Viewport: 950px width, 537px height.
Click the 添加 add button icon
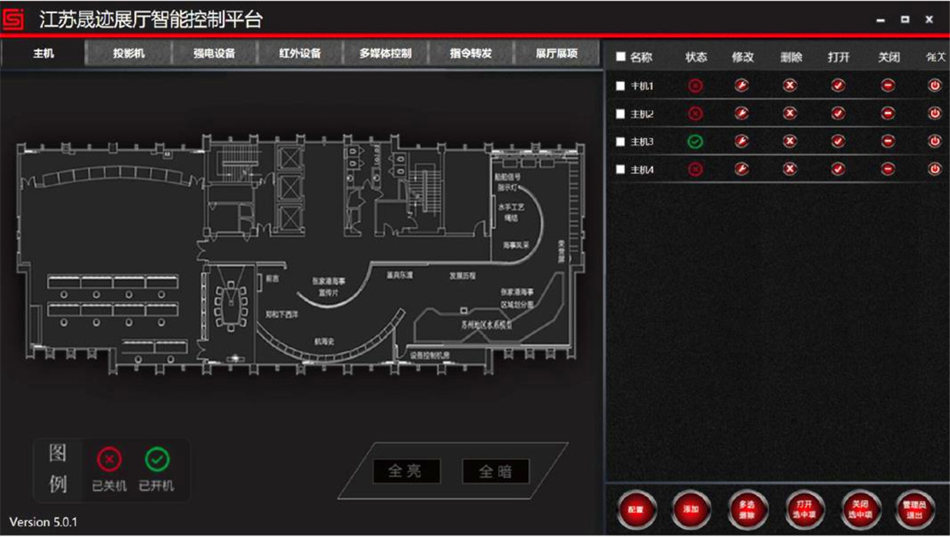tap(692, 509)
